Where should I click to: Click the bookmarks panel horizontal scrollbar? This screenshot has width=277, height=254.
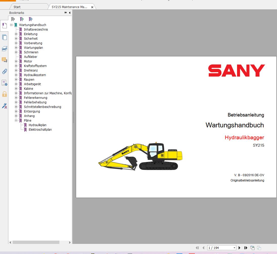coord(36,242)
